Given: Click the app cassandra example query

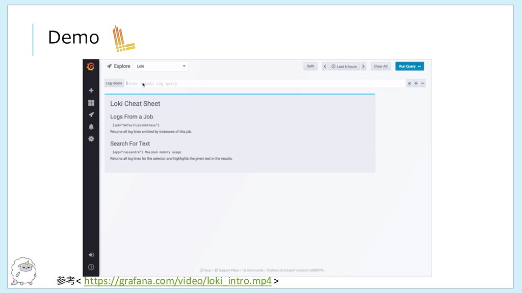Looking at the screenshot, I should click(x=147, y=152).
